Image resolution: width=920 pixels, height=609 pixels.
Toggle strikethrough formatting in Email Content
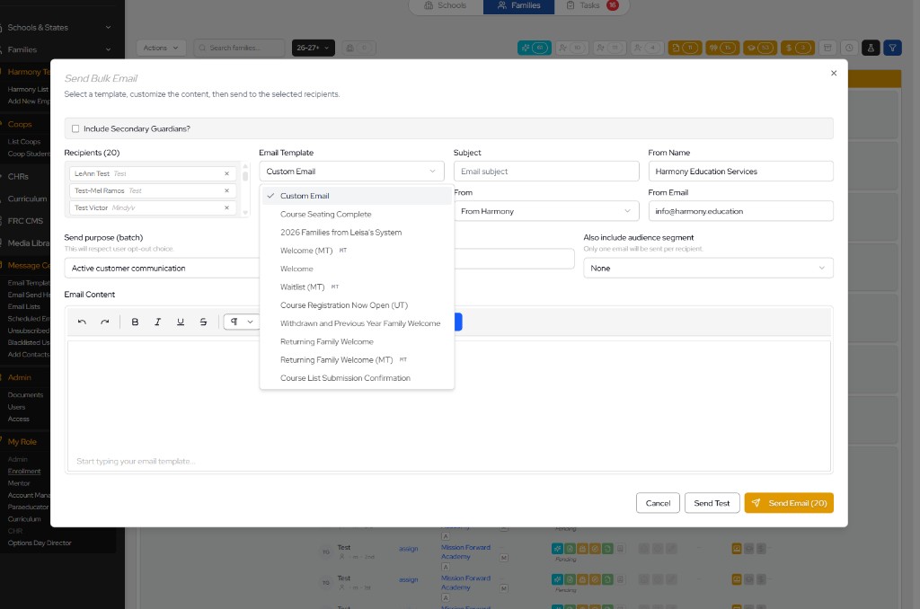(203, 322)
